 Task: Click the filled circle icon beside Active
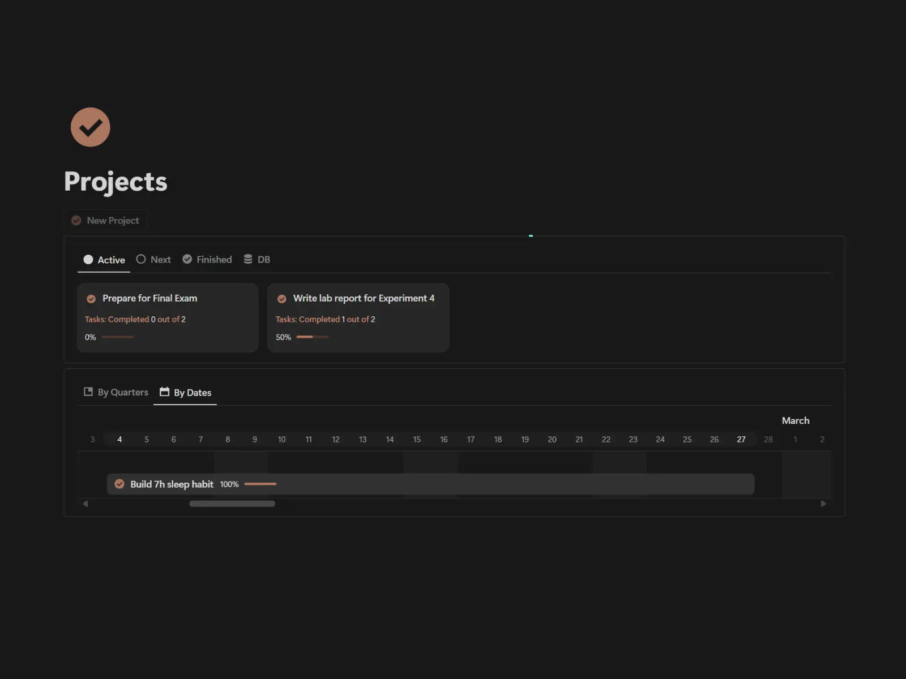tap(88, 260)
